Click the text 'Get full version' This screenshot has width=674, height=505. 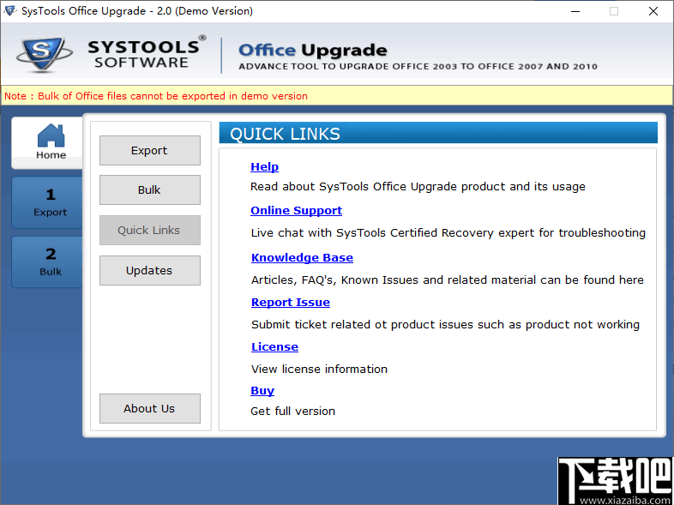tap(292, 412)
